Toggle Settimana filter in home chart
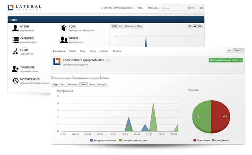This screenshot has width=252, height=155. pyautogui.click(x=130, y=26)
